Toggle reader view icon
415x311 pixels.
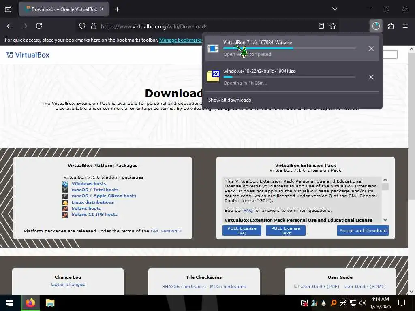click(321, 26)
